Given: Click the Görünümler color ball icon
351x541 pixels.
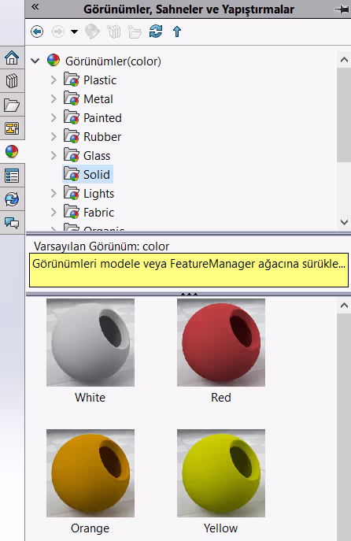Looking at the screenshot, I should pyautogui.click(x=54, y=61).
